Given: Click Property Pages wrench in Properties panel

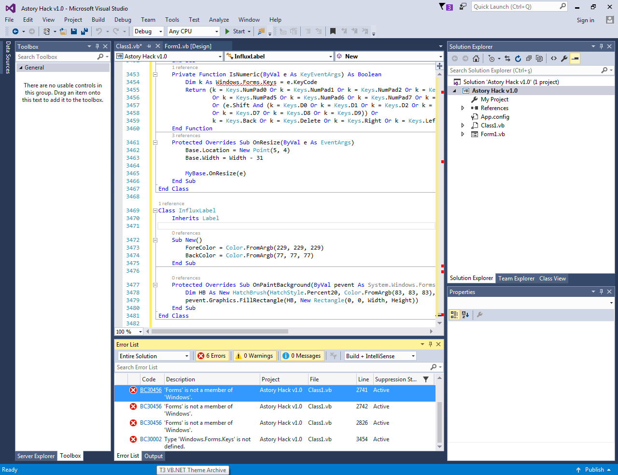Looking at the screenshot, I should tap(479, 315).
